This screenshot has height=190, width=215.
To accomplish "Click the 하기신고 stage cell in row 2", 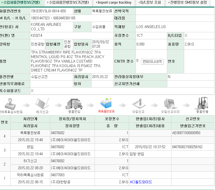I will tap(30, 161).
